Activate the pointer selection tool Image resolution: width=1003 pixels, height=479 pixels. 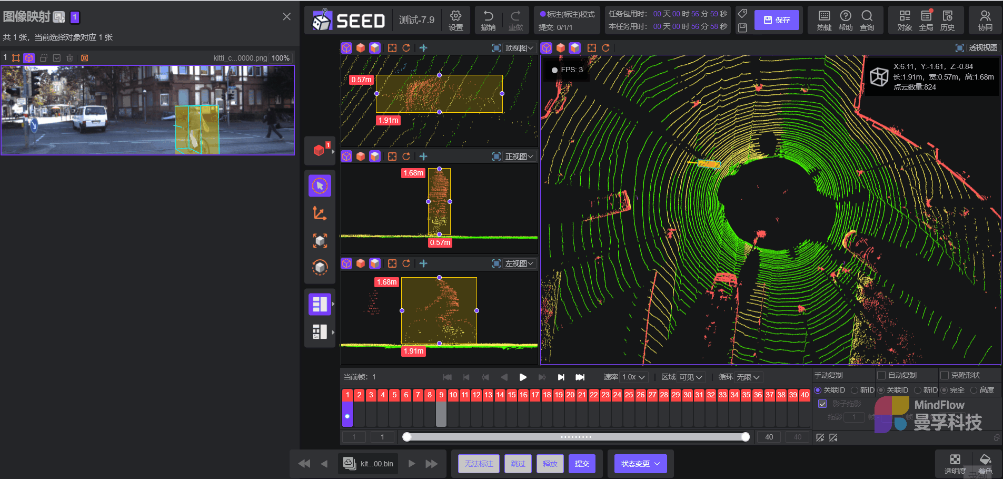tap(320, 185)
